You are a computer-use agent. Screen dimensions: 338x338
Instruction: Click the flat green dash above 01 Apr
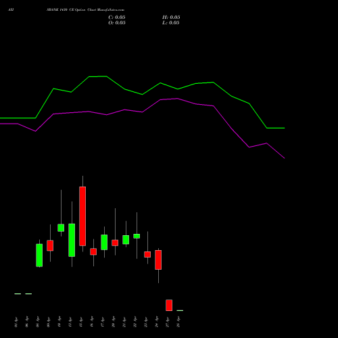(x=18, y=293)
